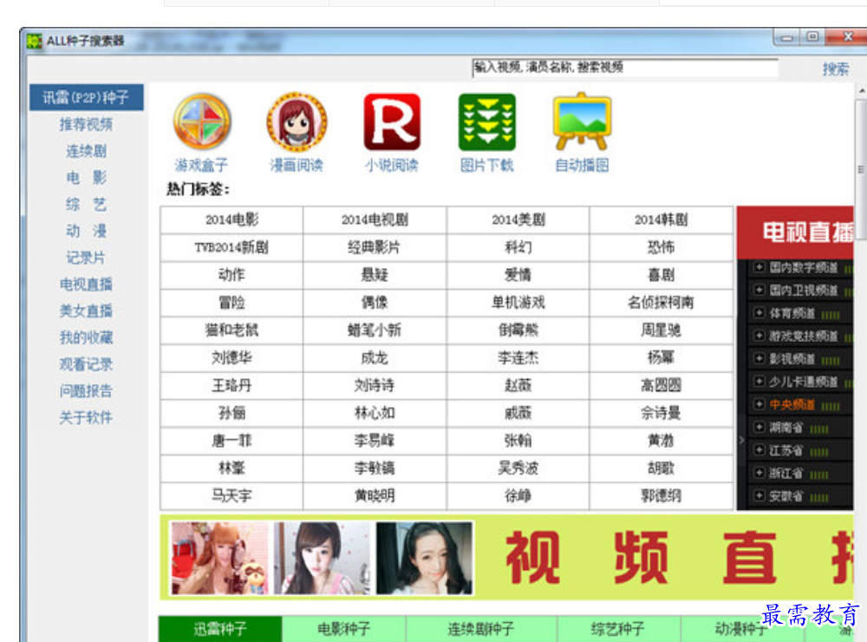Select the 猫和老鼠 tag cell

pyautogui.click(x=231, y=331)
